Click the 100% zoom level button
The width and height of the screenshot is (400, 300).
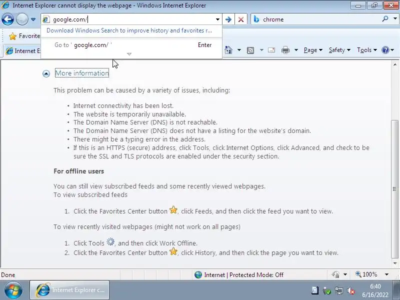pyautogui.click(x=366, y=274)
